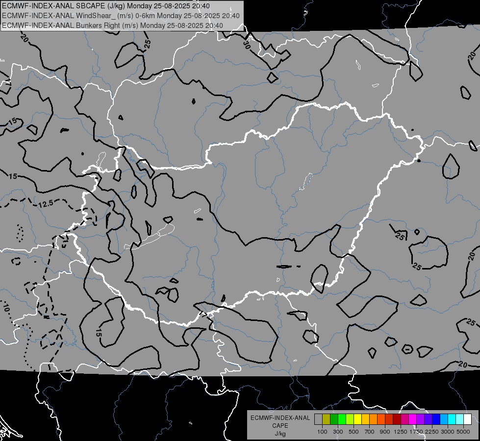Click the gray swatch in CAPE legend
Screen dimensions: 480x441
(x=318, y=419)
